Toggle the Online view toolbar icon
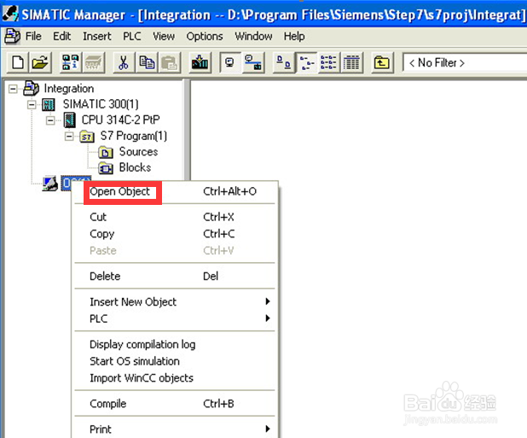The width and height of the screenshot is (527, 438). pyautogui.click(x=230, y=62)
